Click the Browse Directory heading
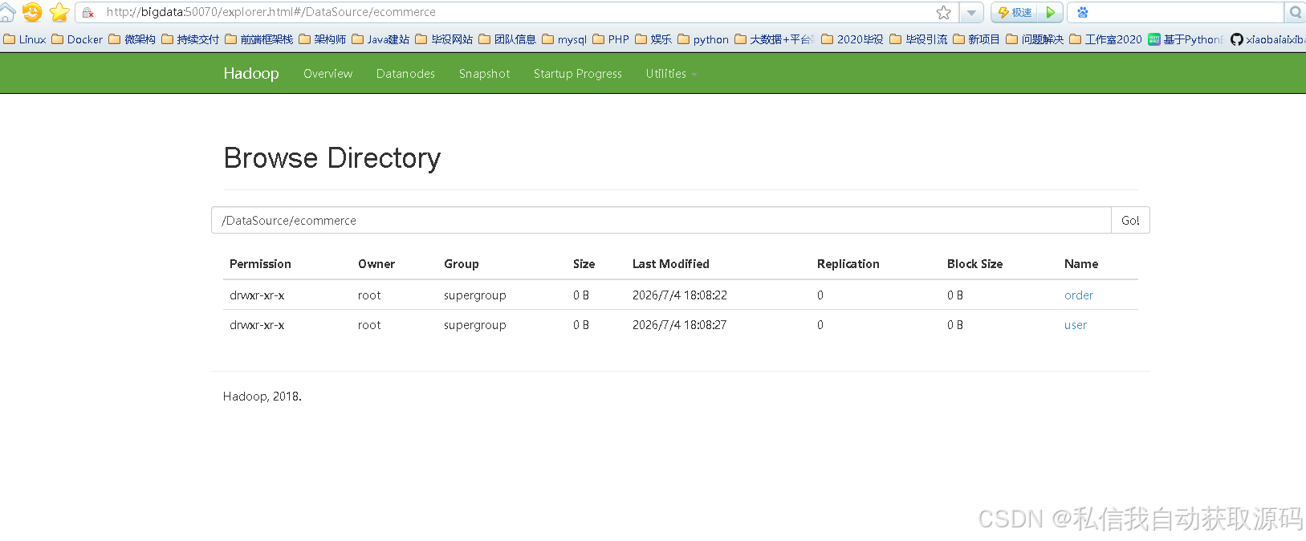Image resolution: width=1306 pixels, height=541 pixels. 332,158
